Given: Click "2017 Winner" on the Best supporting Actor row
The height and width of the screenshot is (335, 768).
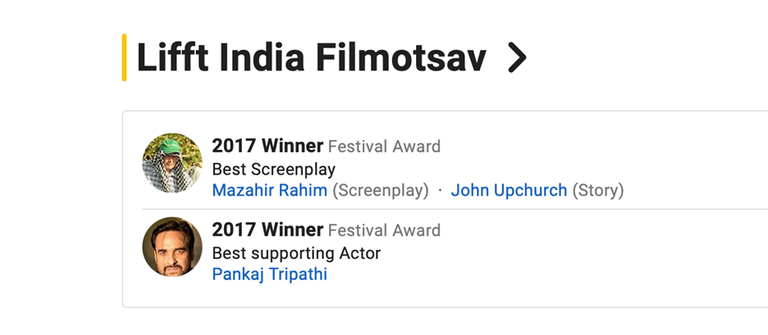Looking at the screenshot, I should click(x=267, y=230).
